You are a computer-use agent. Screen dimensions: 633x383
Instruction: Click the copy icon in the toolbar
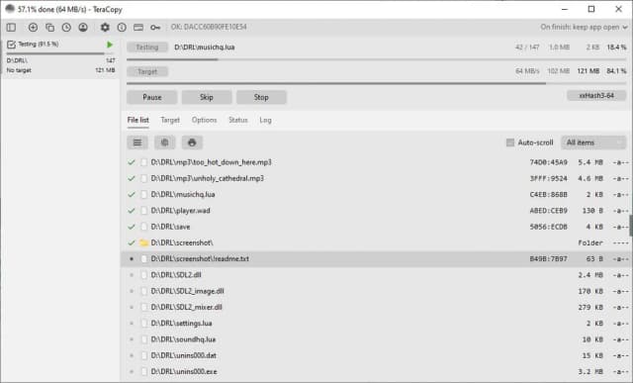pyautogui.click(x=49, y=27)
